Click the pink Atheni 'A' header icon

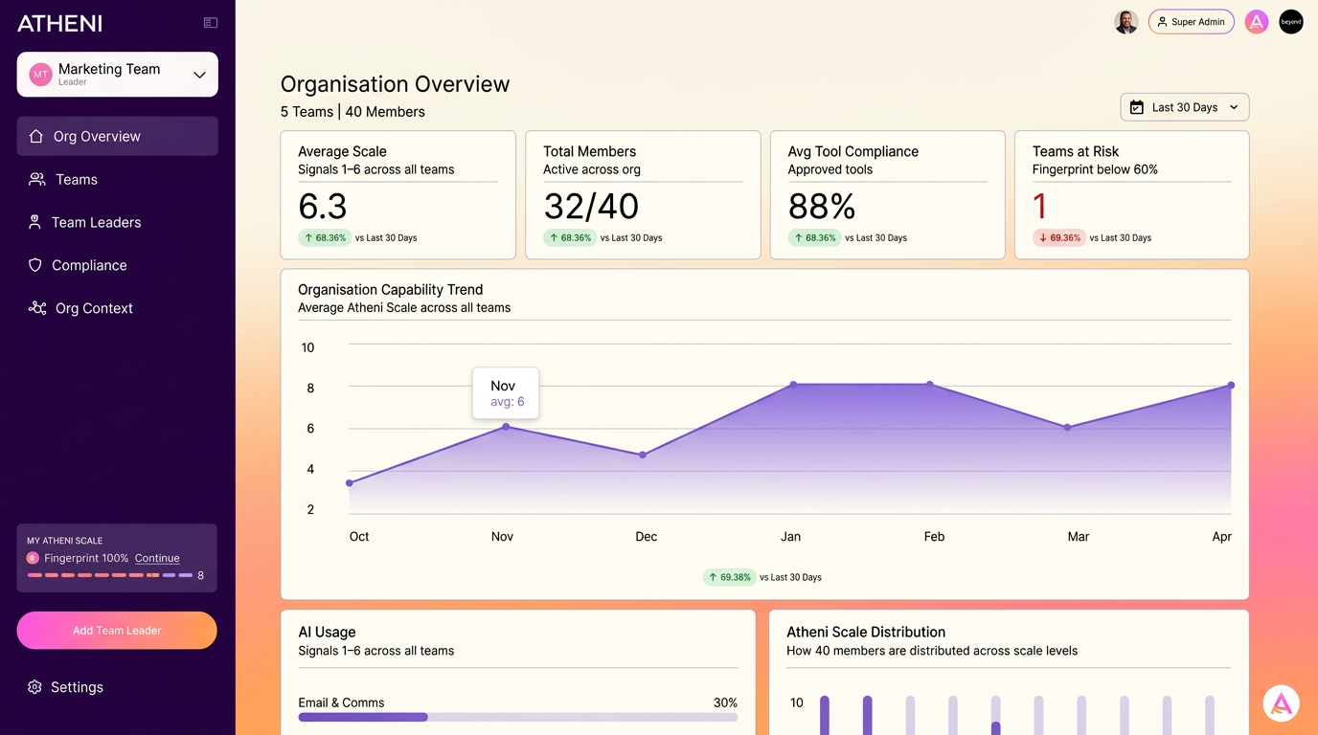1257,22
